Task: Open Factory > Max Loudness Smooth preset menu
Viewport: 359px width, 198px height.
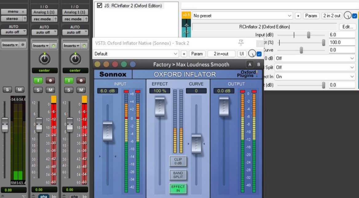Action: click(x=191, y=65)
